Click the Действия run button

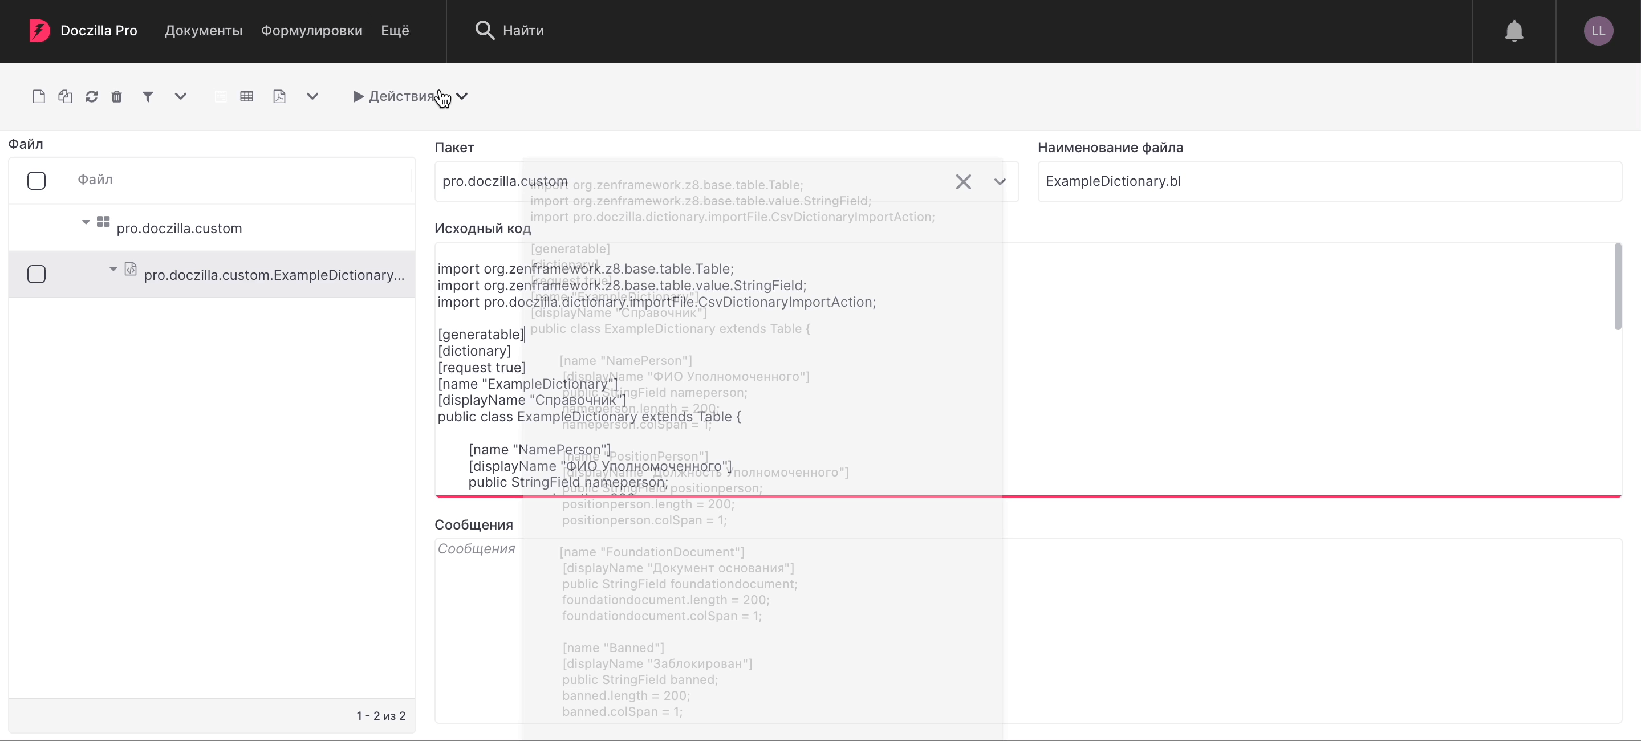pos(395,96)
